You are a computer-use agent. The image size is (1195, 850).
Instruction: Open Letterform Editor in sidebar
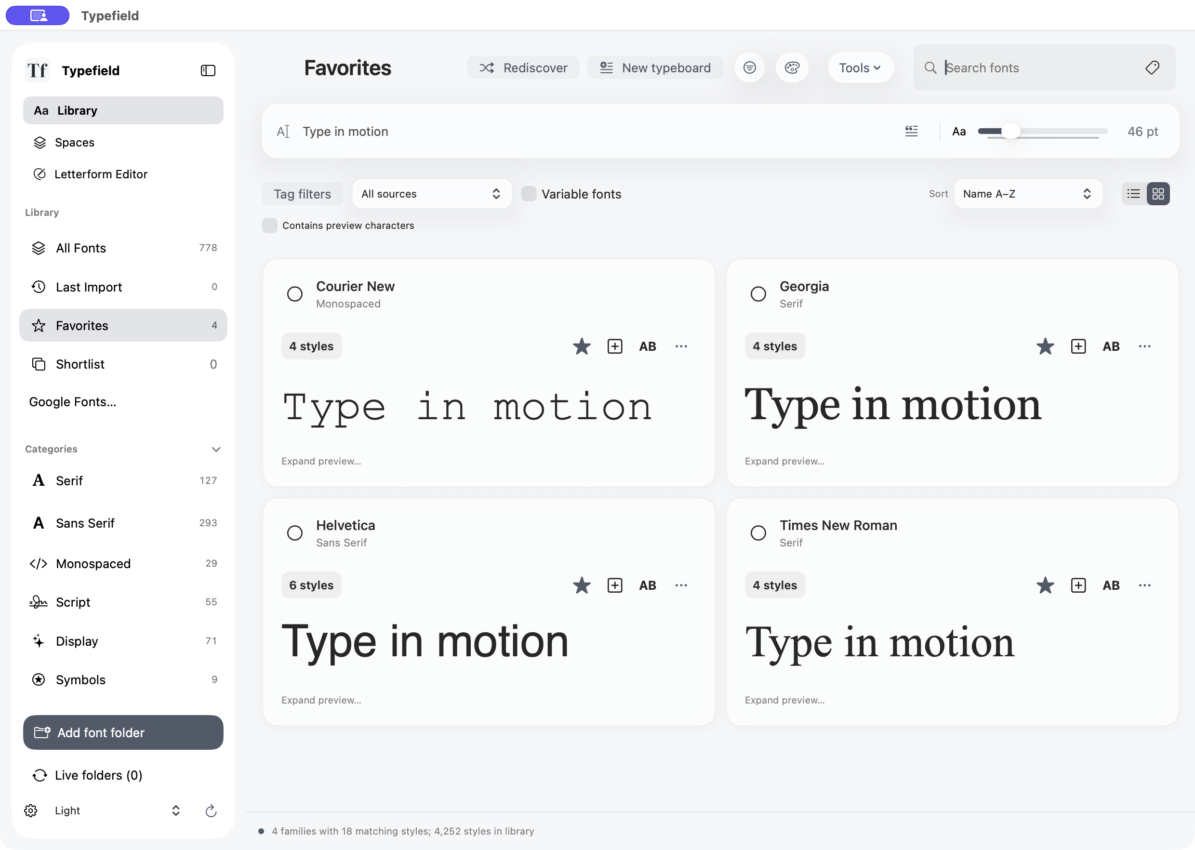coord(123,174)
